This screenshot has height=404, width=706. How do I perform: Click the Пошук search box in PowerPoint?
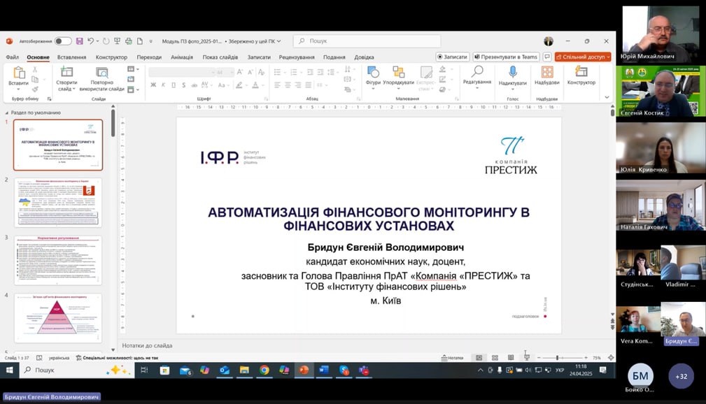point(367,41)
